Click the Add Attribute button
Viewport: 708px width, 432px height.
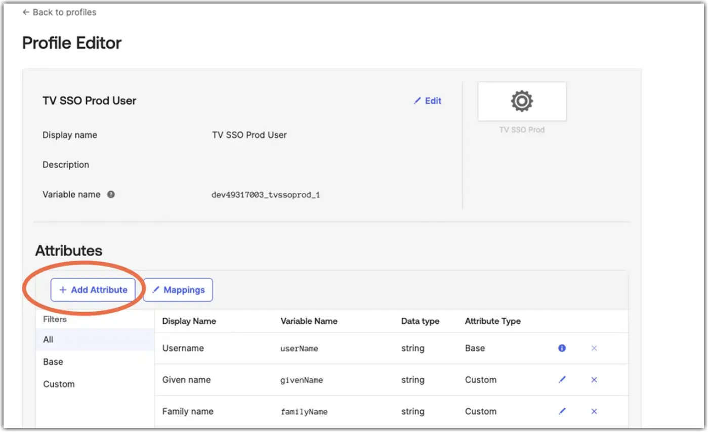pos(93,290)
